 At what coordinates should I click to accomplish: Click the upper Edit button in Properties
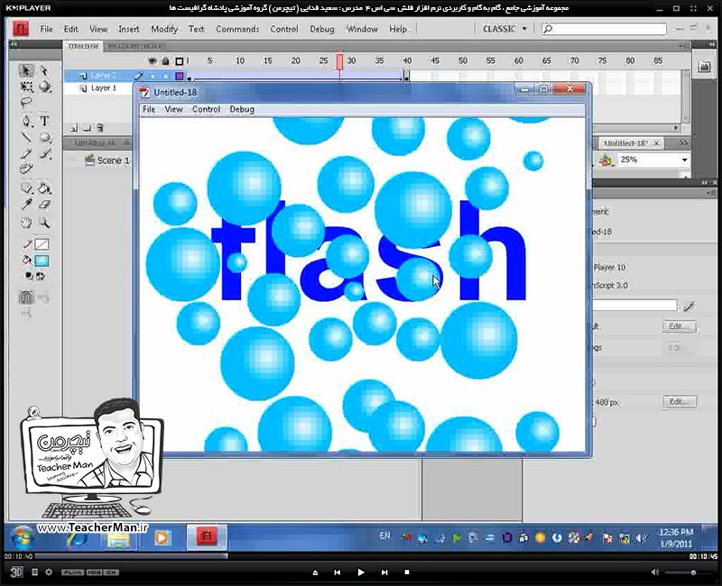coord(680,326)
